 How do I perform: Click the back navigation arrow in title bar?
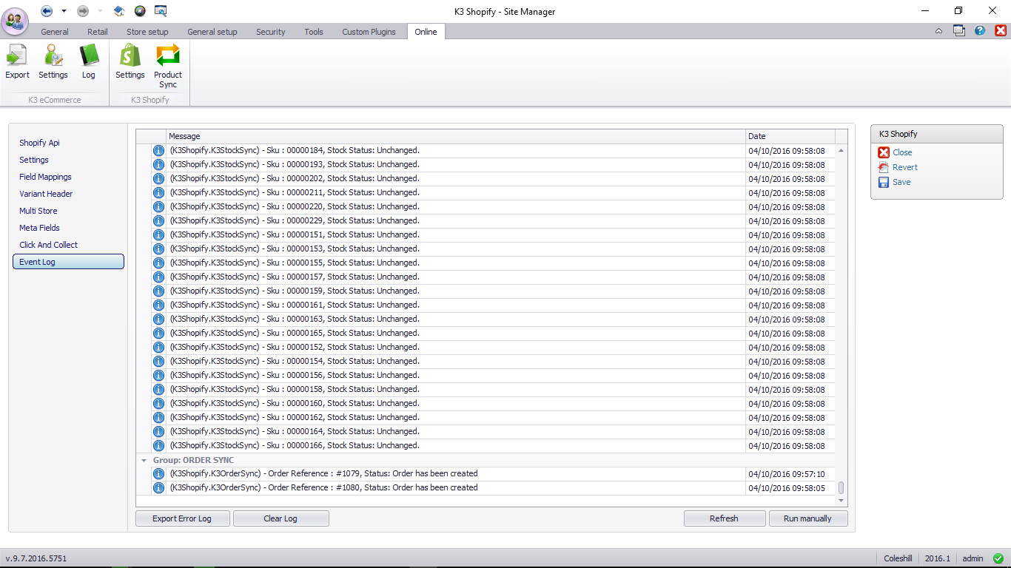pos(47,11)
